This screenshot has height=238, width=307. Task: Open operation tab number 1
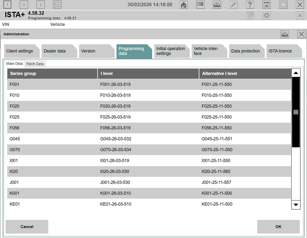(7, 5)
